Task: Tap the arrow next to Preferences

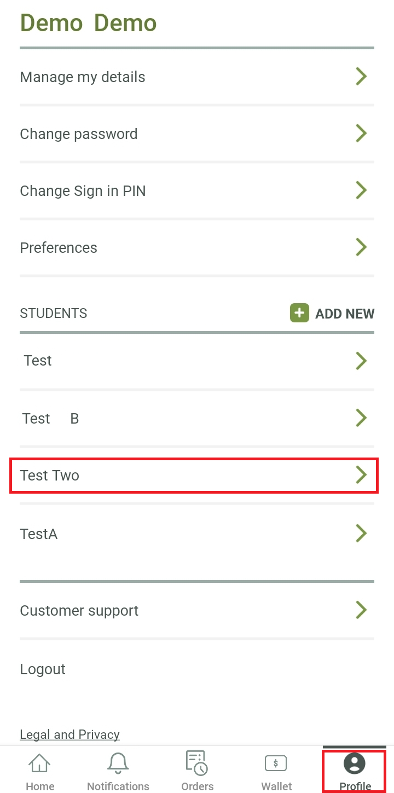Action: coord(361,247)
